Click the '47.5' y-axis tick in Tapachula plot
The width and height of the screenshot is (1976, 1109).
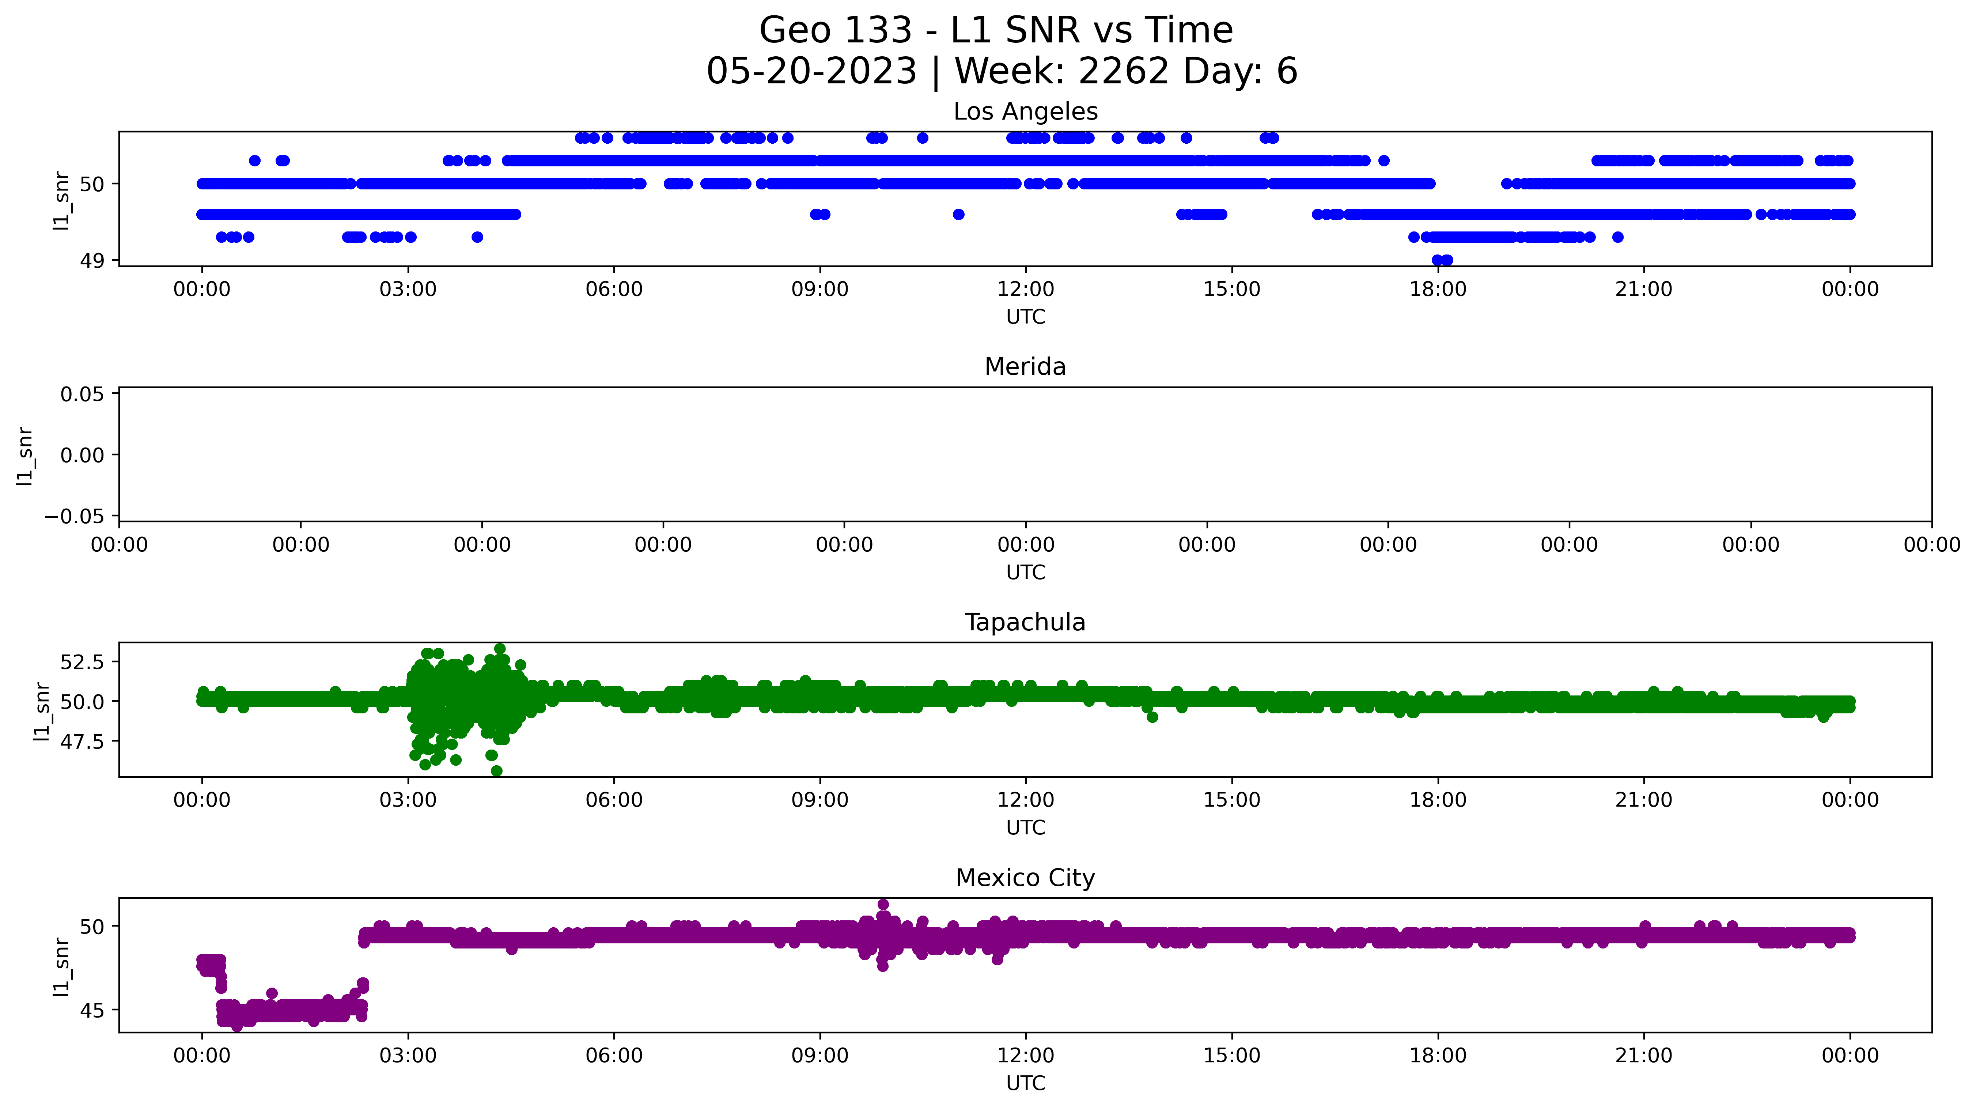click(82, 742)
